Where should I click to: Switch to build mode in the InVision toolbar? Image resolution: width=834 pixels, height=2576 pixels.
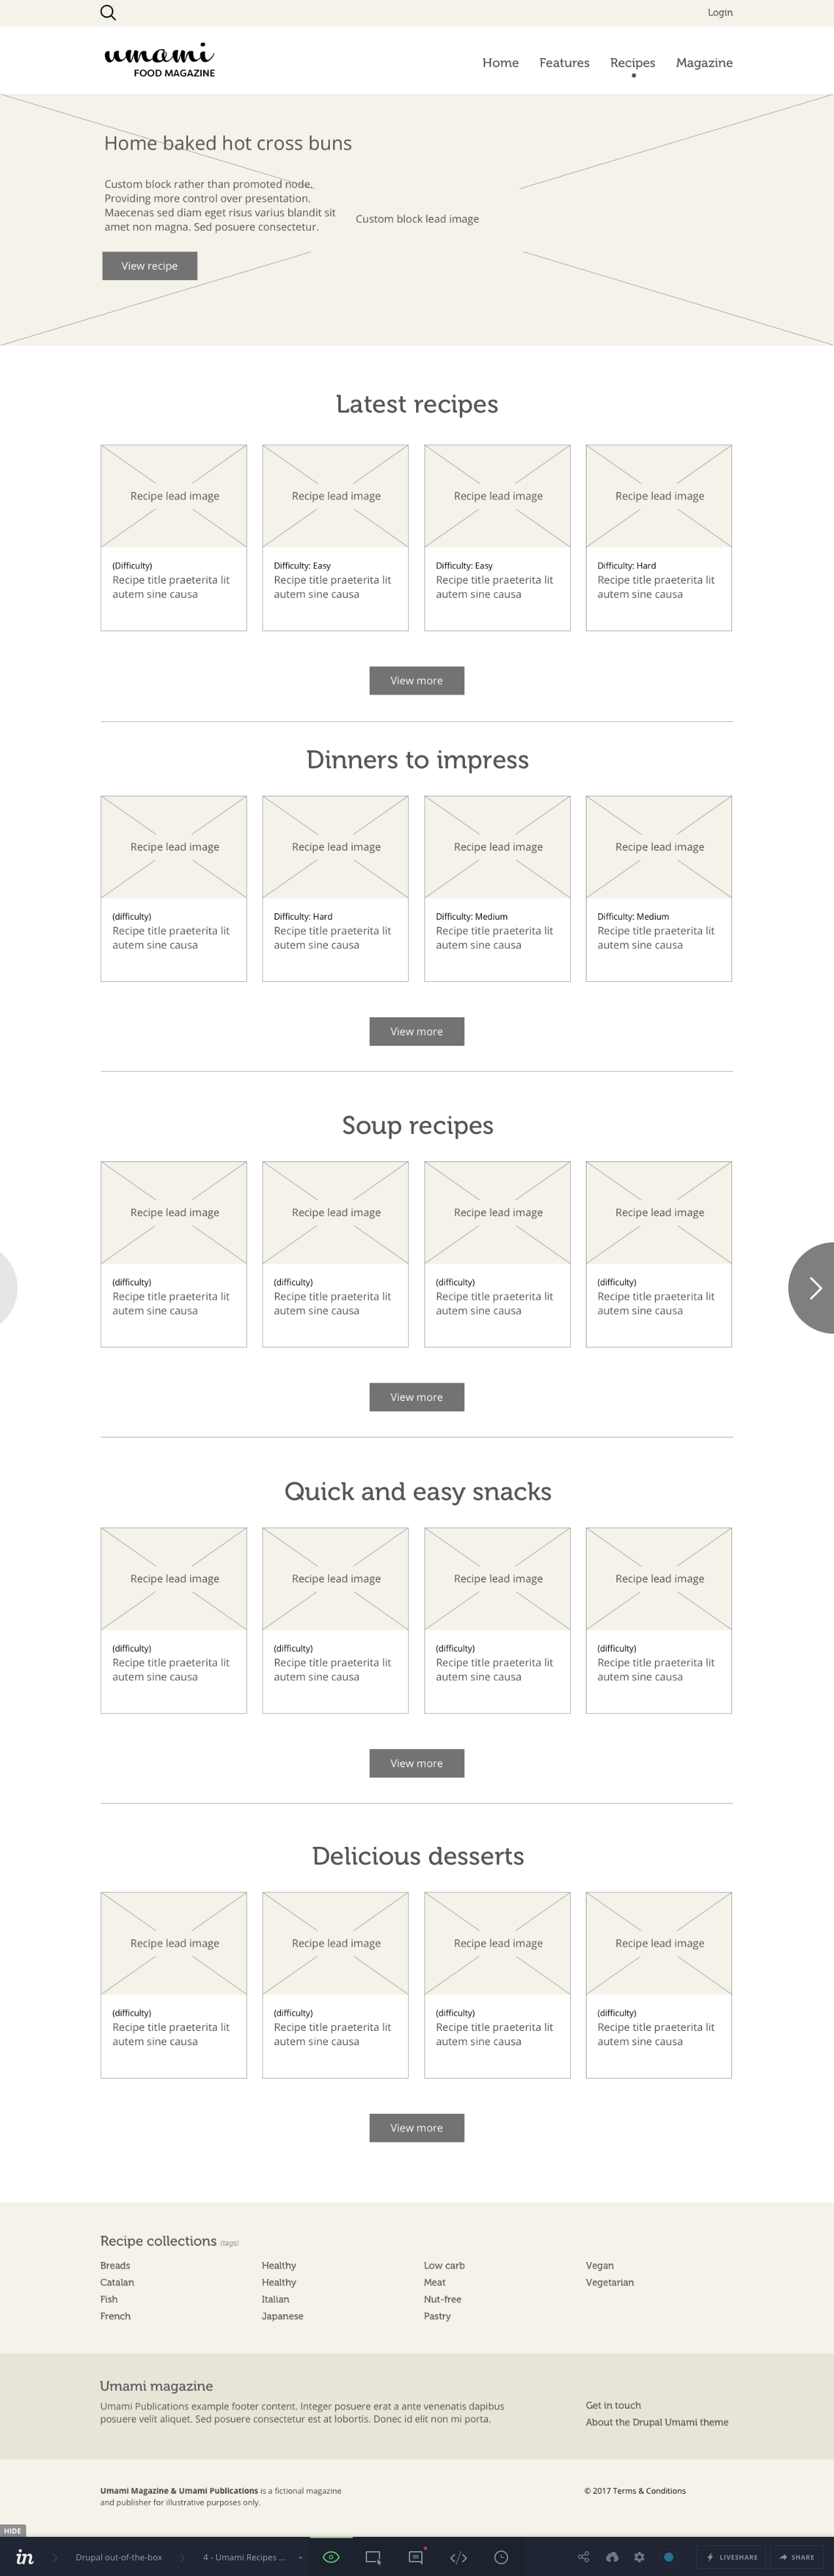372,2557
